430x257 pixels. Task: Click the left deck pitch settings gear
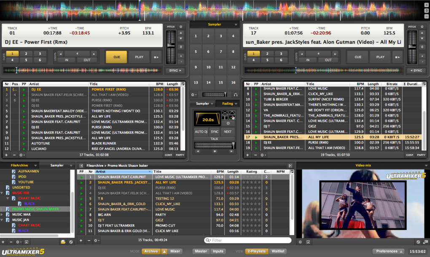pos(181,27)
